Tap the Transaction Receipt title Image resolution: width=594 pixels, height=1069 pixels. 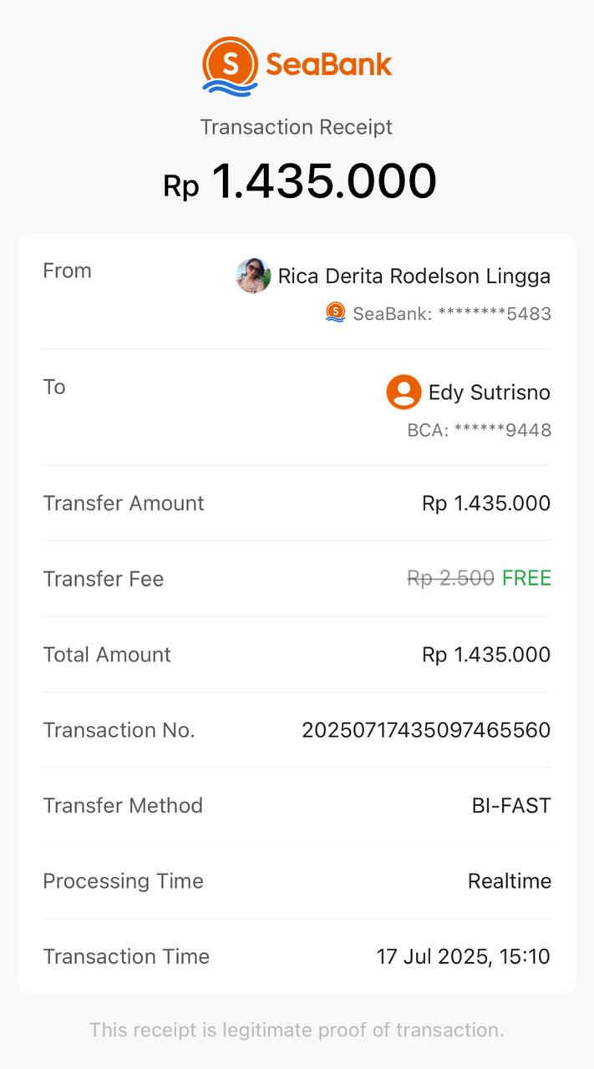297,127
